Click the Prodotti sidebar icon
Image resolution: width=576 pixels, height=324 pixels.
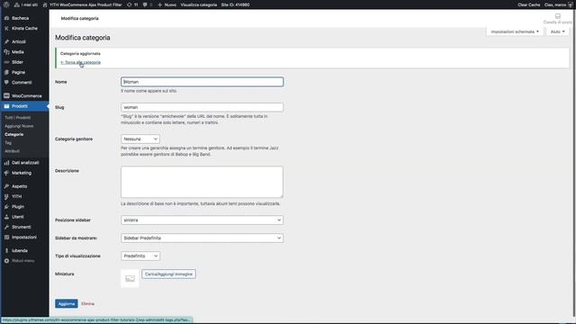click(6, 106)
